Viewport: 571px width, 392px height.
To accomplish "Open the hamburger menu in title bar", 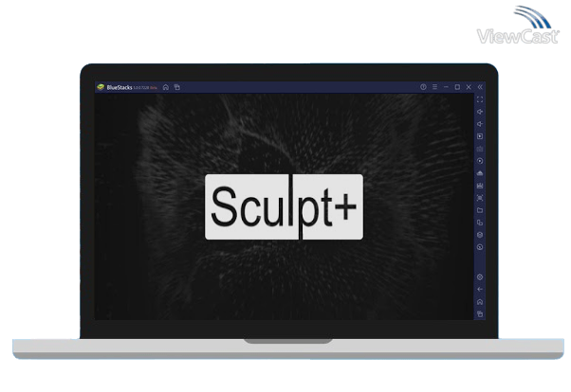I will [434, 87].
